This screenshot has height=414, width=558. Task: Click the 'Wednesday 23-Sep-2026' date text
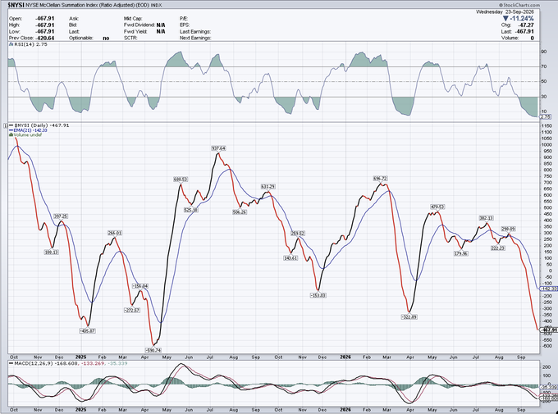(505, 11)
